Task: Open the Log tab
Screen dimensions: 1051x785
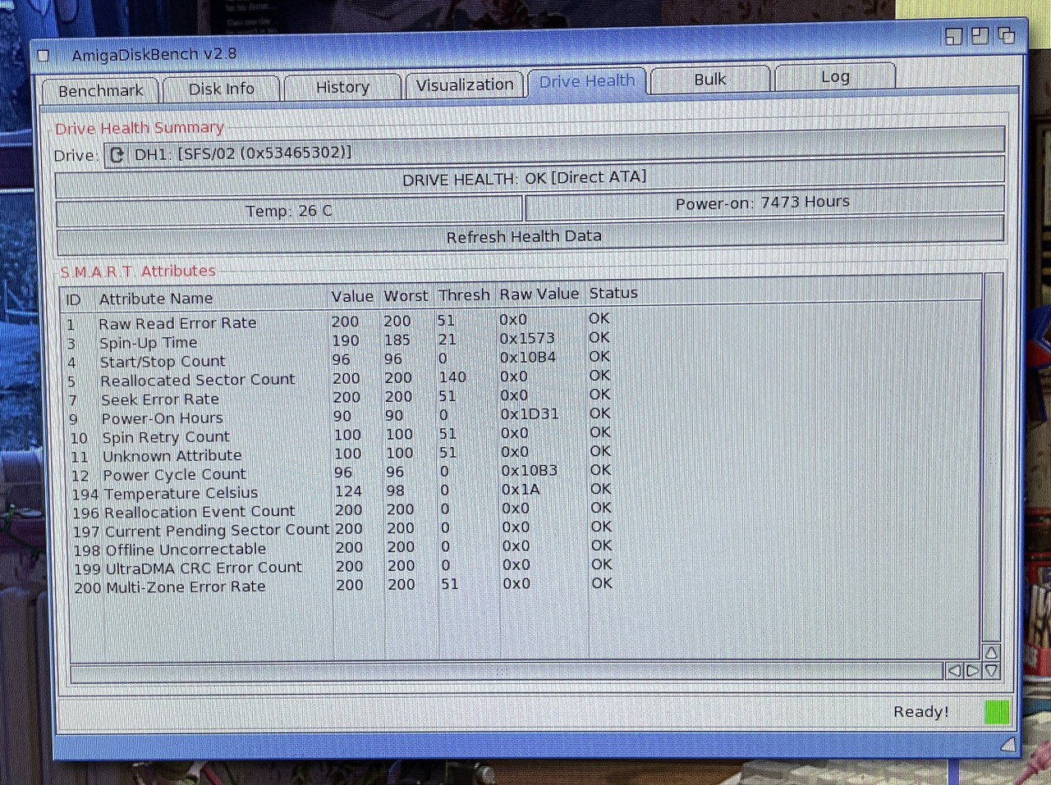Action: coord(835,76)
